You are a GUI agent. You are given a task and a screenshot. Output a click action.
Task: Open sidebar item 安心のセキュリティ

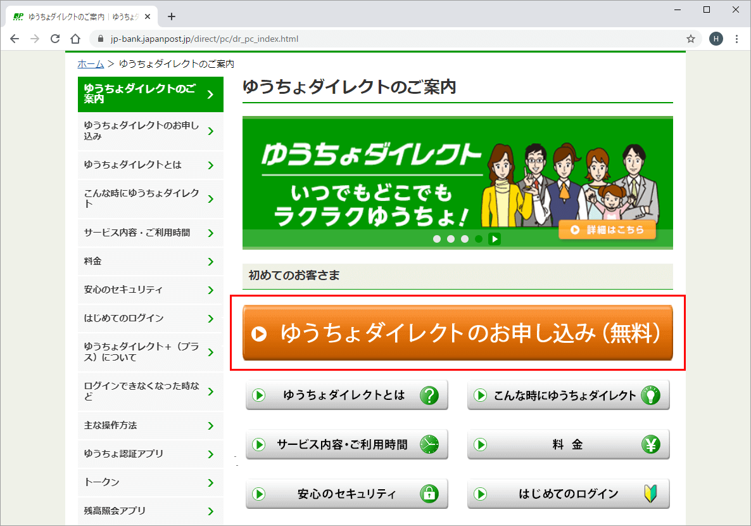[x=151, y=290]
